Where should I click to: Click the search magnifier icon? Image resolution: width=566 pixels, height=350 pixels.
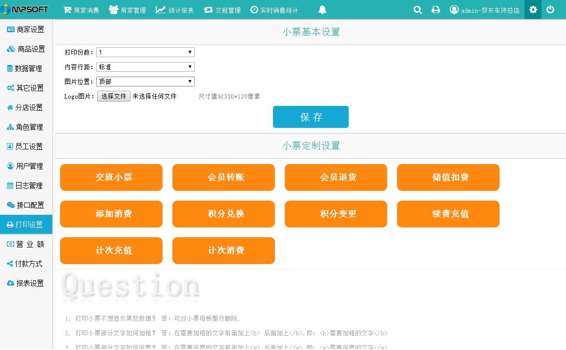coord(418,10)
